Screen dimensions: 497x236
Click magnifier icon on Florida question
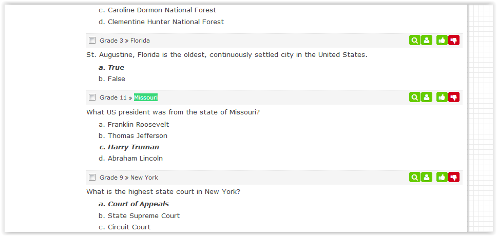(414, 41)
